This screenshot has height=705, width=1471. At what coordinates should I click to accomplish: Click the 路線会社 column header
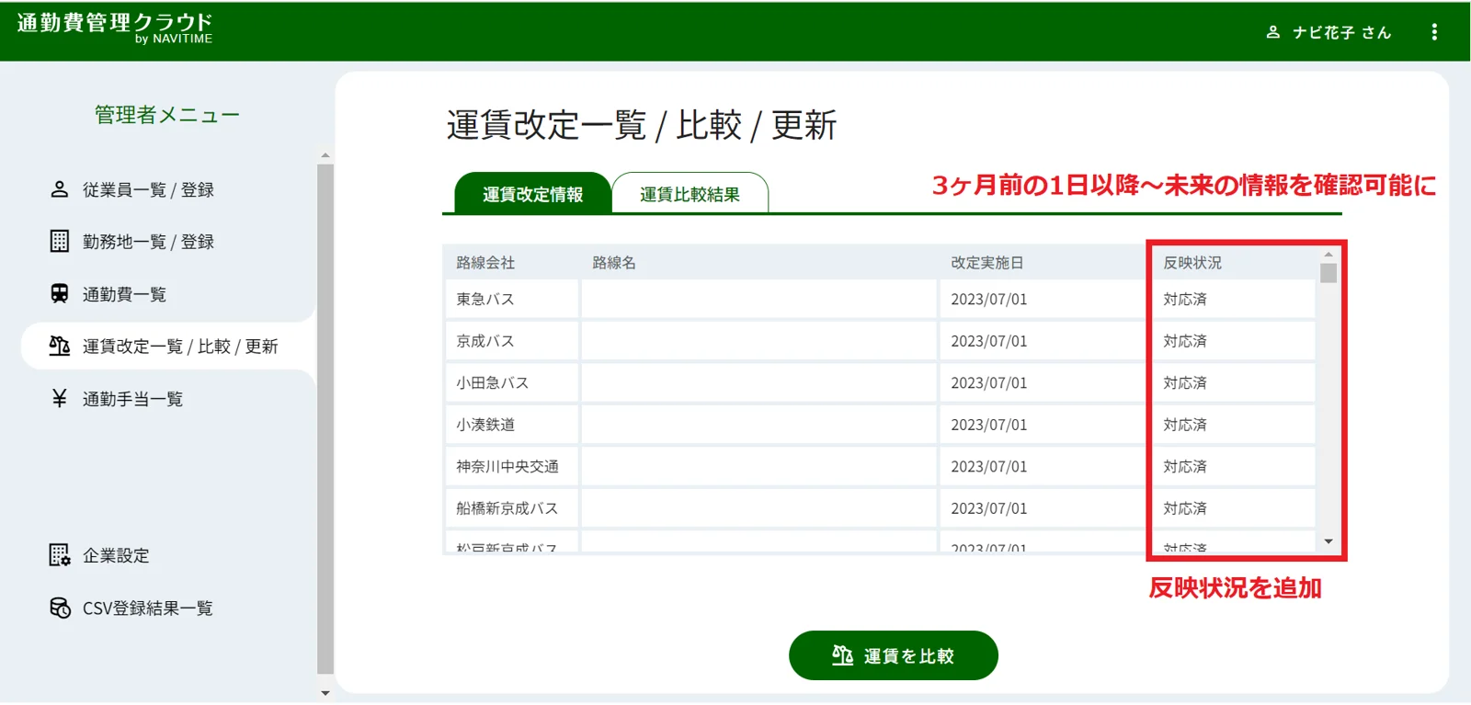[x=485, y=263]
